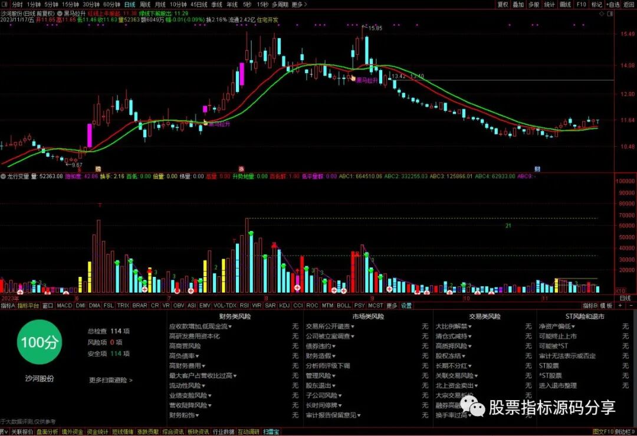Click the 叠加 overlay button
Image resolution: width=637 pixels, height=436 pixels.
(x=518, y=5)
